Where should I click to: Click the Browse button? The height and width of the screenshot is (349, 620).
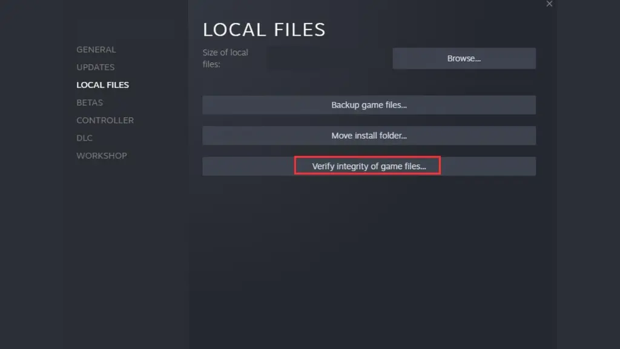tap(464, 59)
